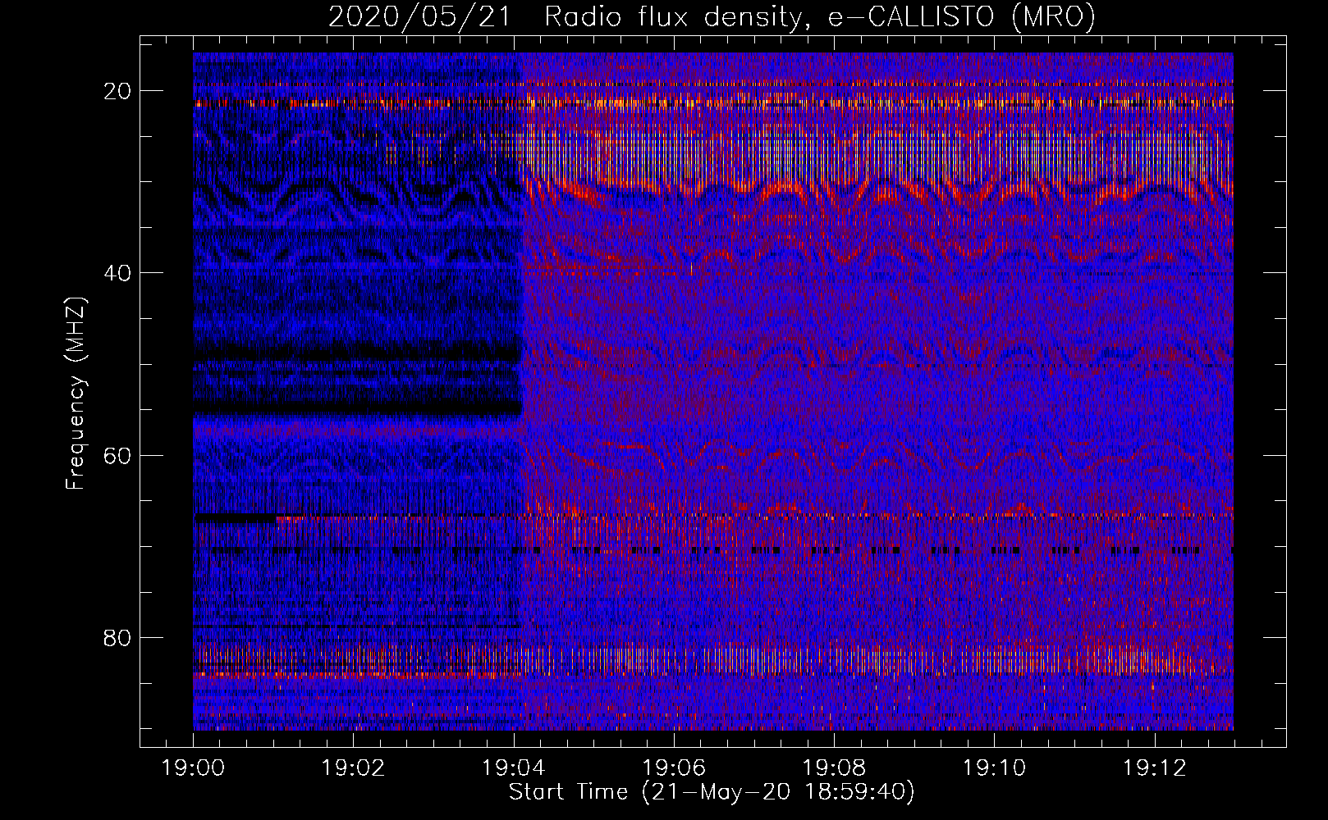Image resolution: width=1328 pixels, height=820 pixels.
Task: Click the "80" frequency tick label
Action: (118, 637)
